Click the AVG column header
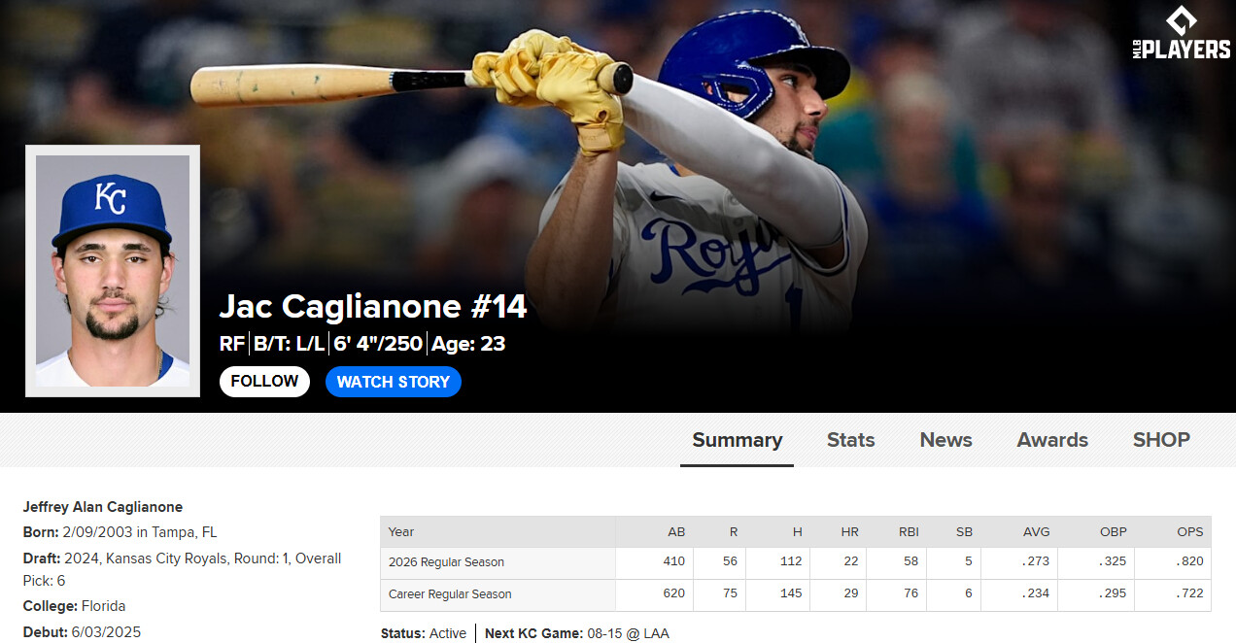 coord(1037,531)
